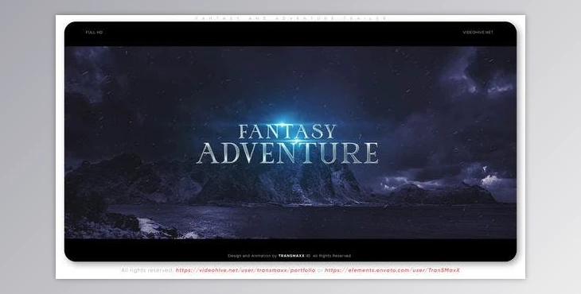Open the videohive.net transmaxx portfolio link
The height and width of the screenshot is (294, 581).
245,270
